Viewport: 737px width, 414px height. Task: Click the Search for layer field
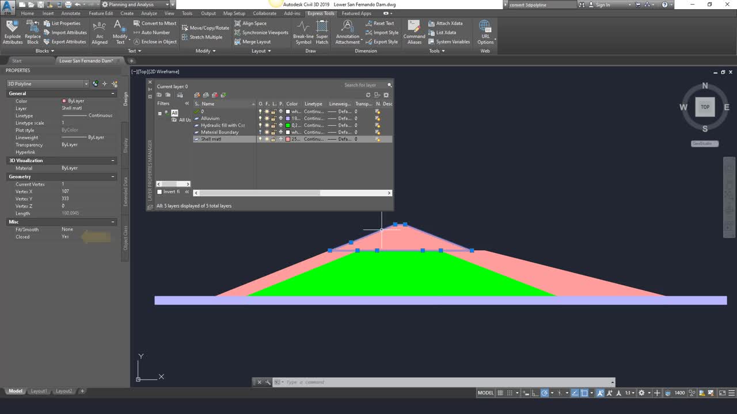(x=364, y=85)
